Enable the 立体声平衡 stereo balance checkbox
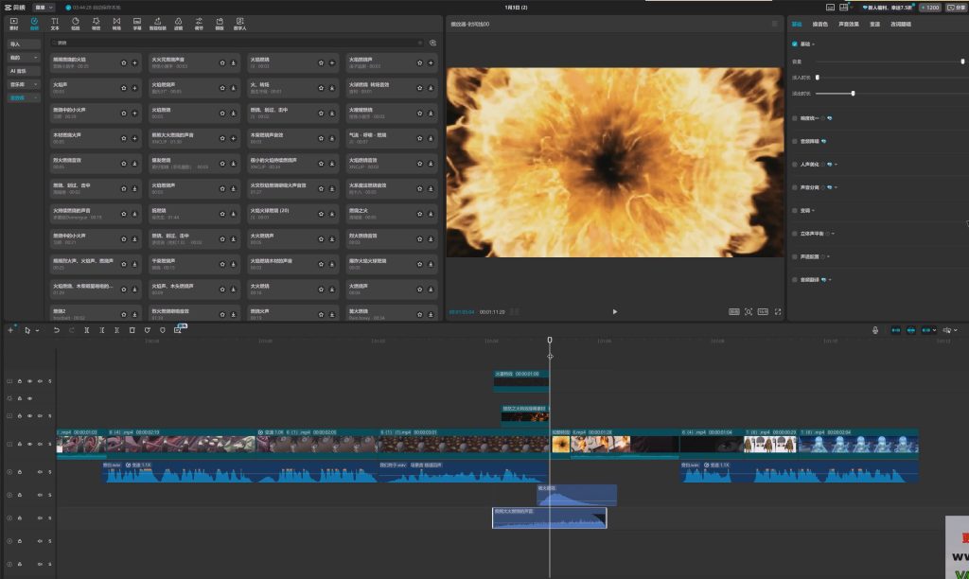969x579 pixels. point(795,234)
